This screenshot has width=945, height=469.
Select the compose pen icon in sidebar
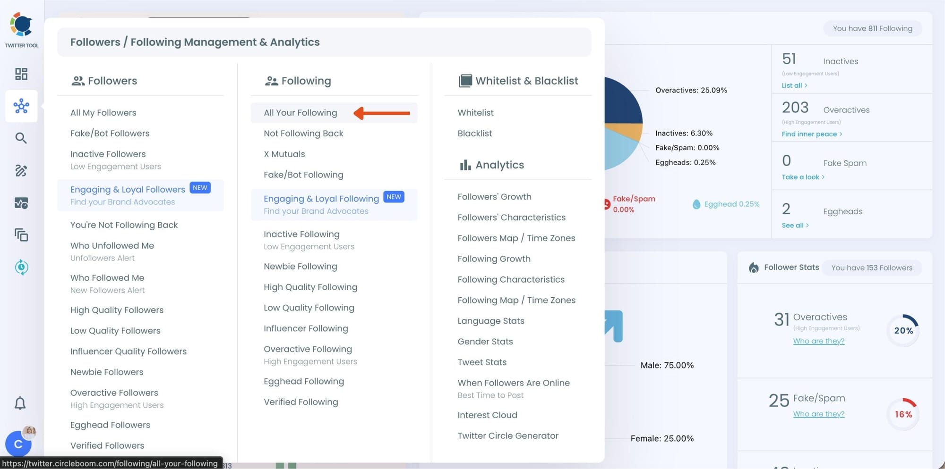[21, 171]
